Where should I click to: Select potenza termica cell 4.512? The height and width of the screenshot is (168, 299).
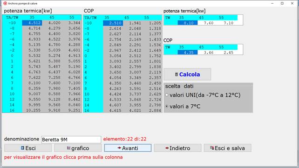(x=32, y=23)
